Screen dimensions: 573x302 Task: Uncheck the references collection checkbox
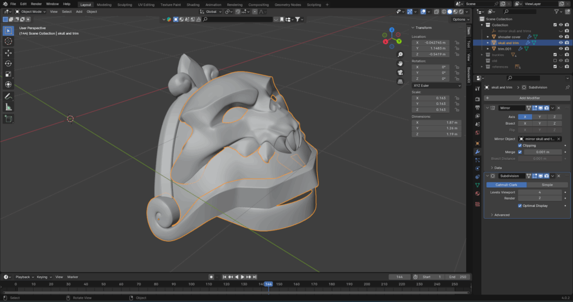tap(555, 67)
